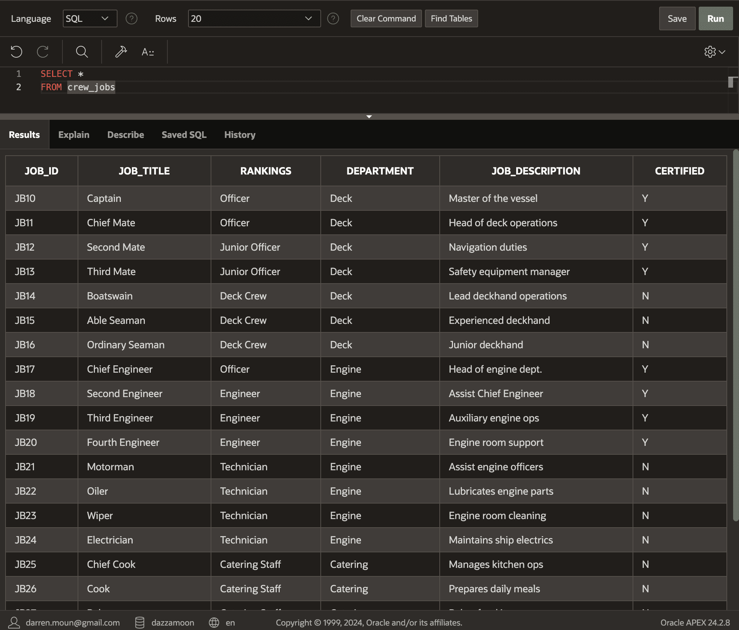Viewport: 739px width, 630px height.
Task: Click the Find Tables button
Action: point(451,18)
